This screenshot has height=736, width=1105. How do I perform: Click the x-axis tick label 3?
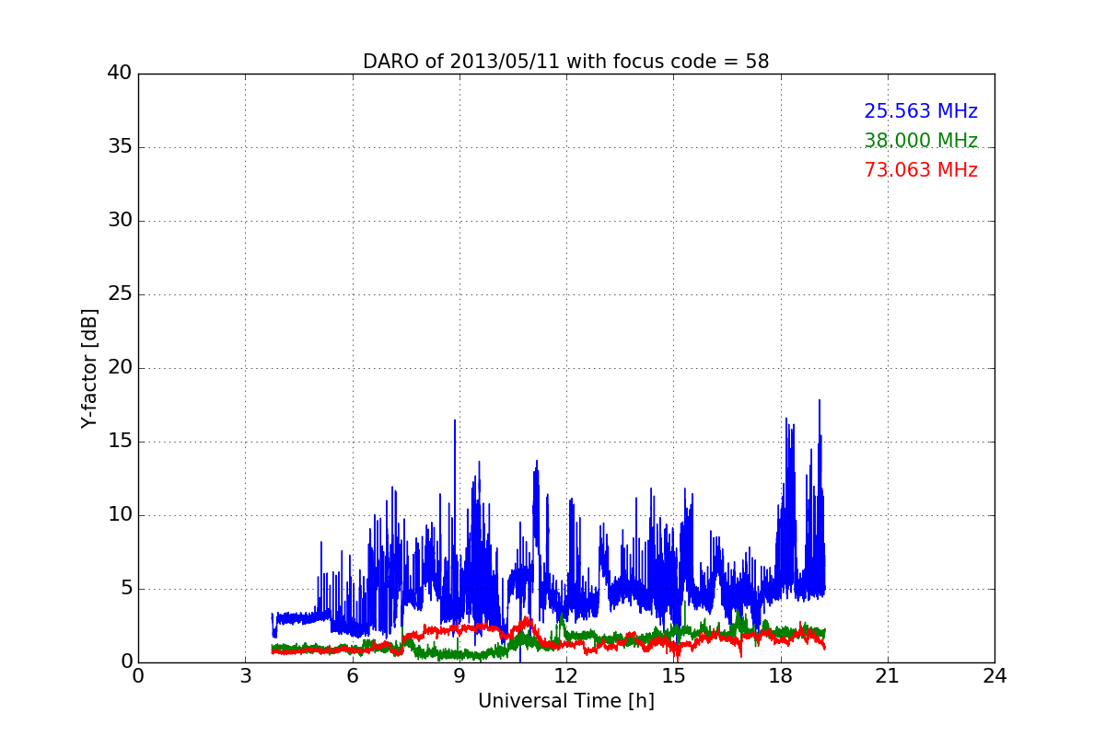point(245,675)
